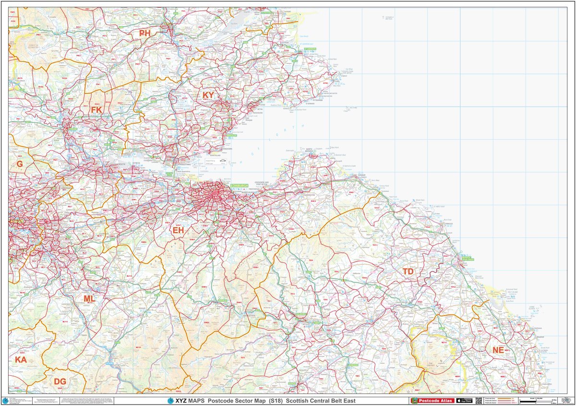The height and width of the screenshot is (406, 576).
Task: Click the Postcode Sector legend color line
Action: pos(504,403)
